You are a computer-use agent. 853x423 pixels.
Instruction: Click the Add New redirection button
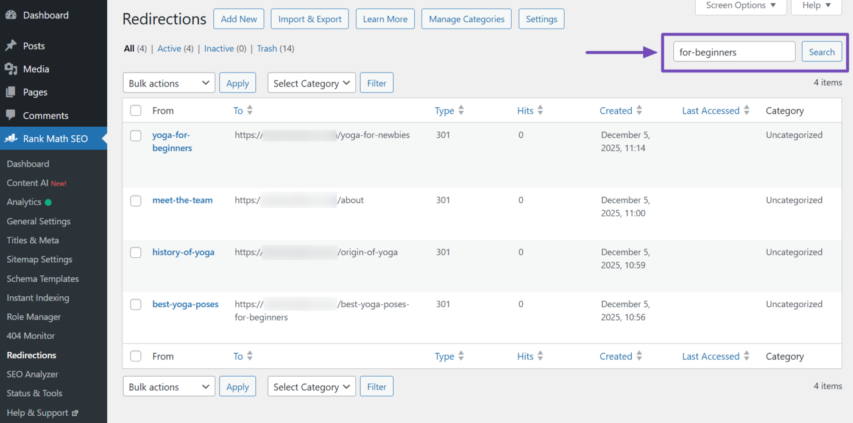(239, 19)
